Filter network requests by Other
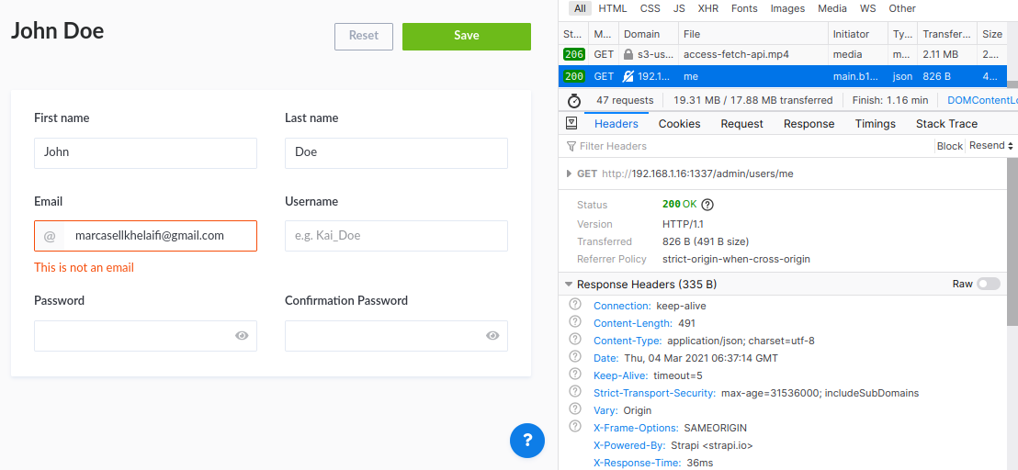1018x470 pixels. click(902, 8)
